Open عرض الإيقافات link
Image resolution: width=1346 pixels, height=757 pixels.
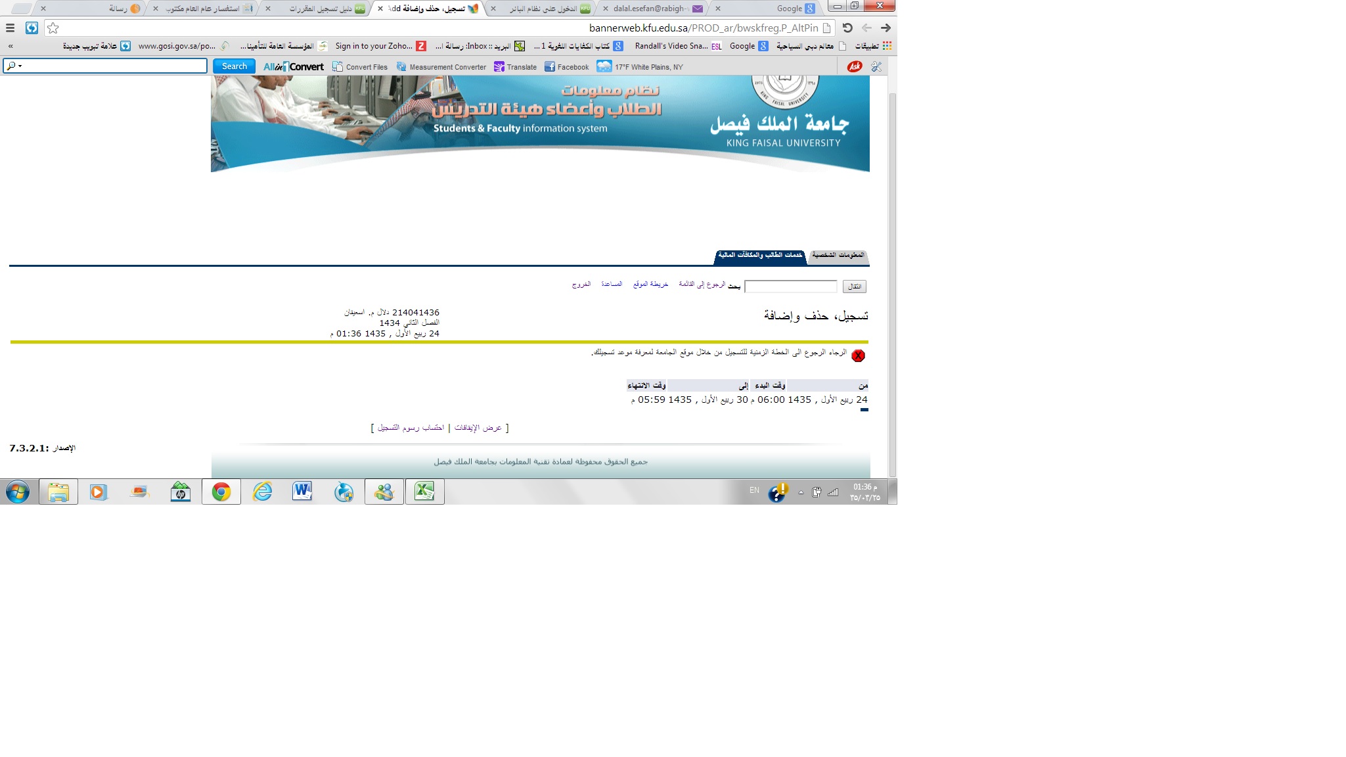478,428
